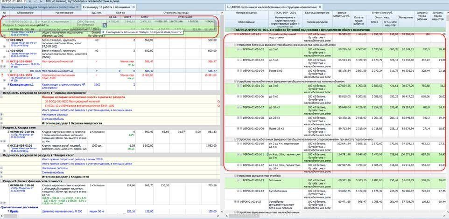The height and width of the screenshot is (219, 449).
Task: Click link '10 ФССЦ-101-0620 Мел природный молотый'
Action: [x=71, y=102]
